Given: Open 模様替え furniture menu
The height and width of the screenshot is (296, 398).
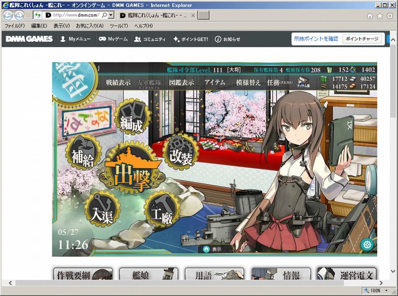Looking at the screenshot, I should 248,82.
